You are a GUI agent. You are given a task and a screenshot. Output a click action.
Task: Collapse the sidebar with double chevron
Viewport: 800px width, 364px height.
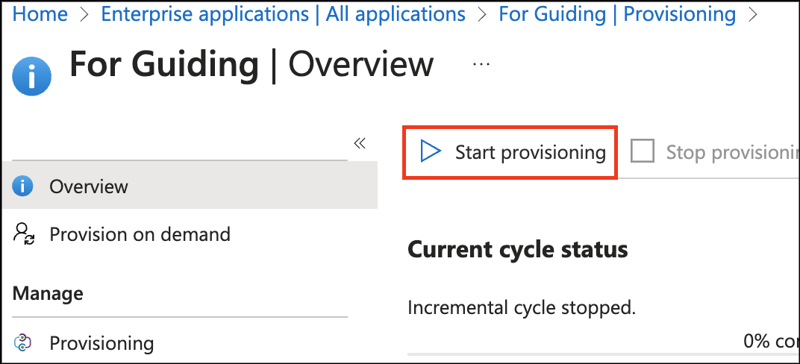360,143
